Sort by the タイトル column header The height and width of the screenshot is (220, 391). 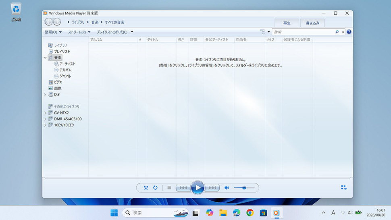point(161,39)
